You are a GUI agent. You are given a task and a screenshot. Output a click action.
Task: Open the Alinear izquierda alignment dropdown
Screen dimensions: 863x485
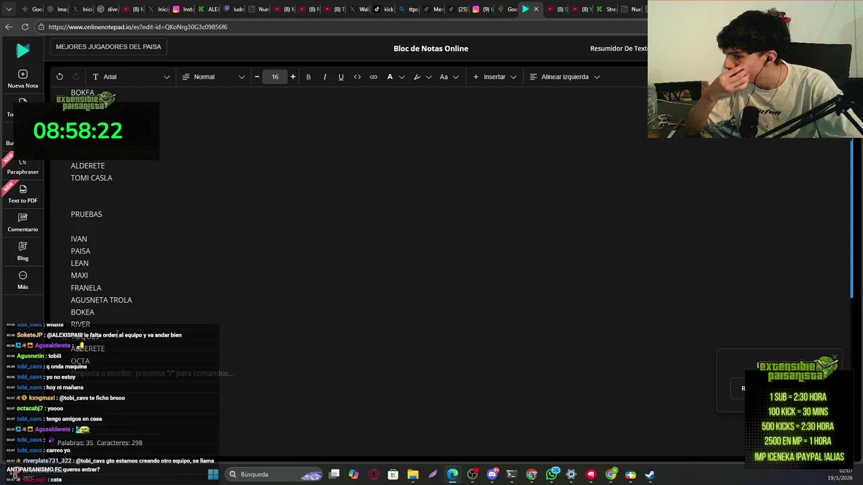(565, 77)
